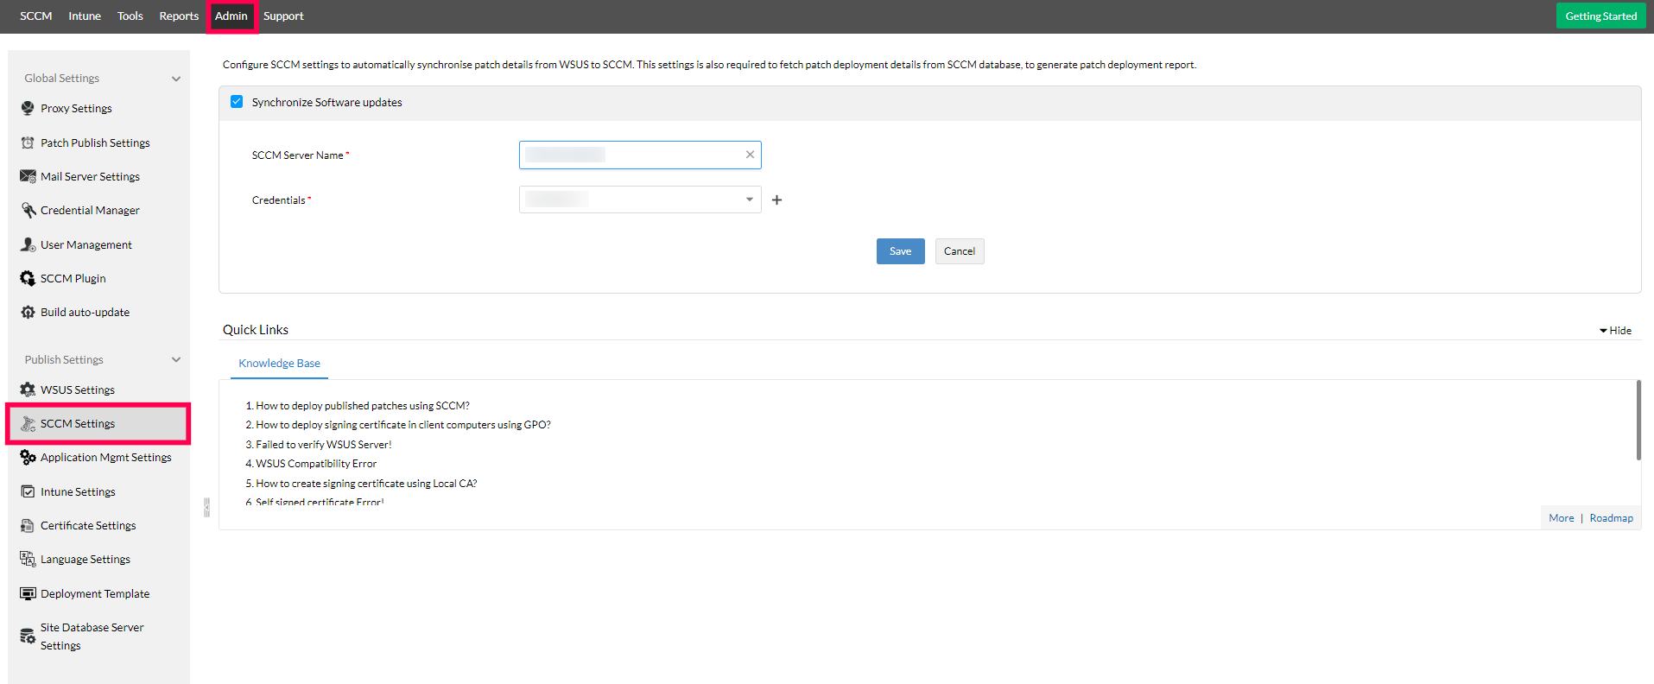Open 'Failed to verify WSUS Server!' article
The width and height of the screenshot is (1654, 684).
324,445
